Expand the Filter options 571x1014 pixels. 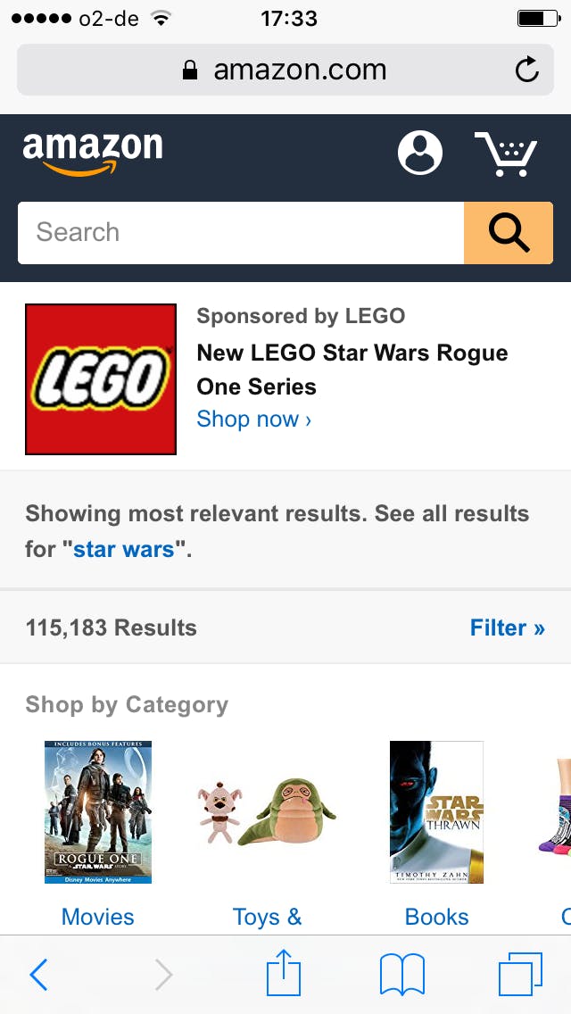tap(507, 628)
